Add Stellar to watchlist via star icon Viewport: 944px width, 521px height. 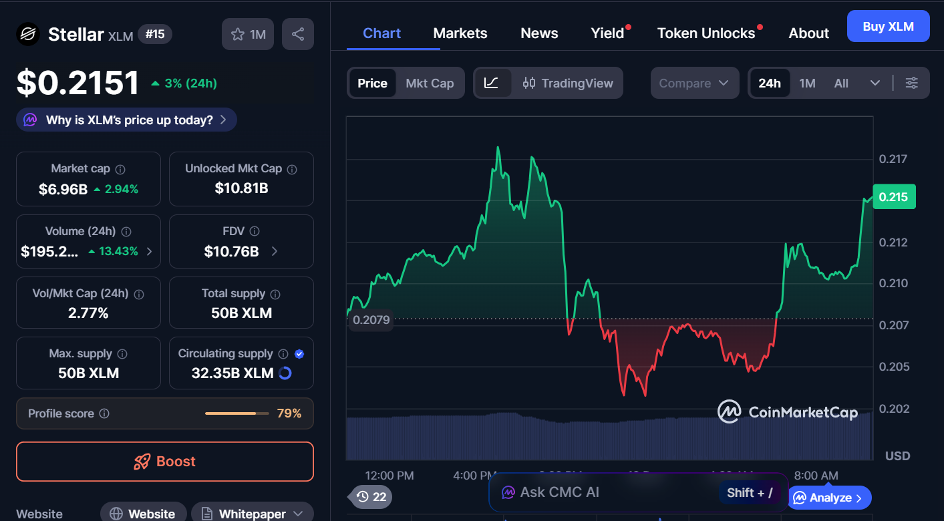[239, 33]
